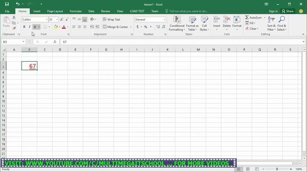
Task: Toggle Bottom Align vertical alignment
Action: [x=84, y=19]
